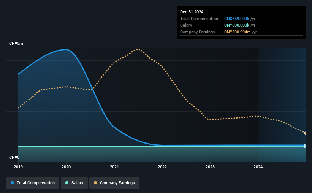Image resolution: width=312 pixels, height=193 pixels.
Task: Click the Company Earnings tooltip row label
Action: (197, 32)
